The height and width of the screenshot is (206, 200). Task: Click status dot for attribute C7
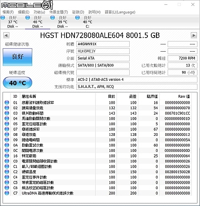coord(7,193)
